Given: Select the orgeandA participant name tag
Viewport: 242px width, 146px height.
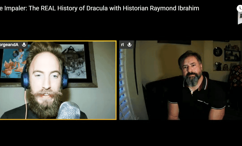Looking at the screenshot, I should (x=14, y=45).
